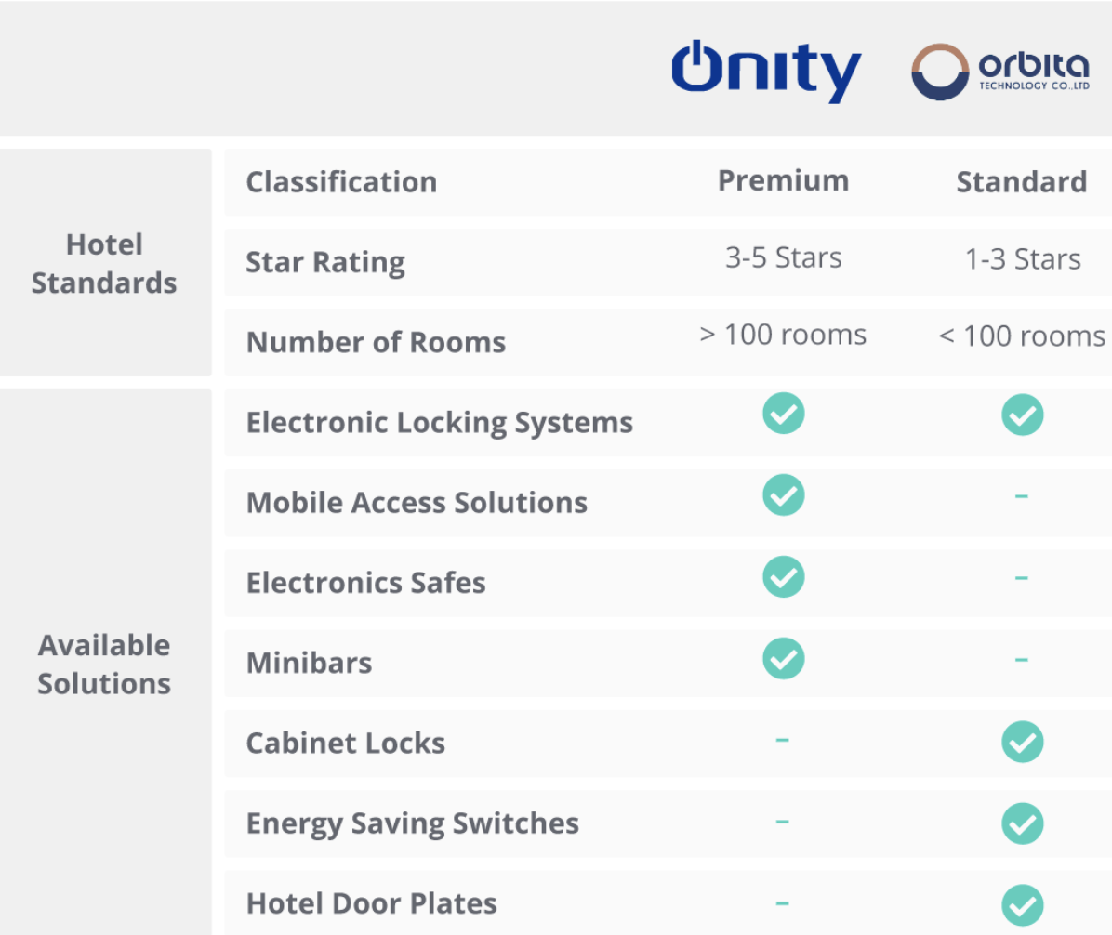Click the < 100 rooms value
Screen dimensions: 1112x935
pos(1022,336)
